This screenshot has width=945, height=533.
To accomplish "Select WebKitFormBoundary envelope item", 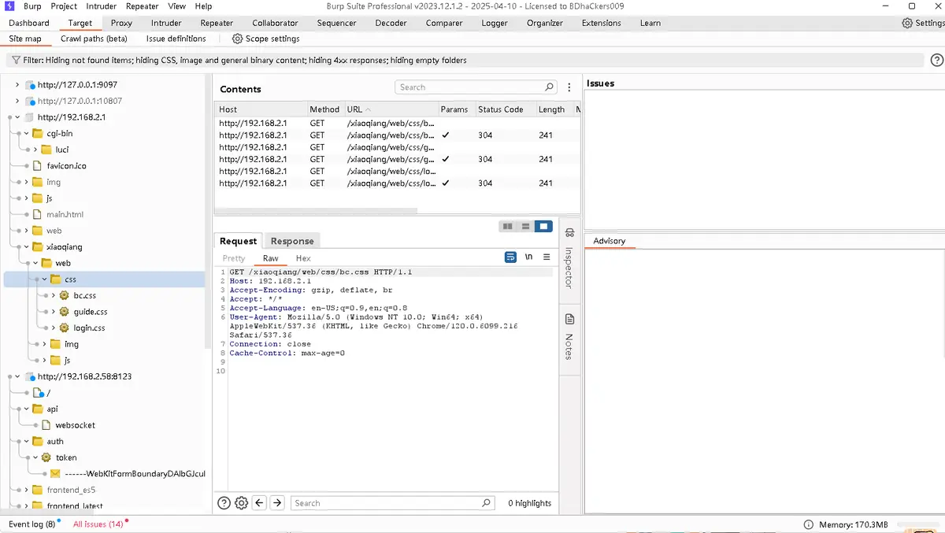I will (128, 474).
